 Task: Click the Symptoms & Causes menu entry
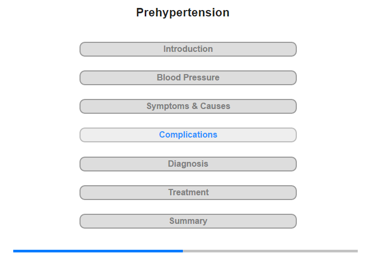tap(188, 106)
